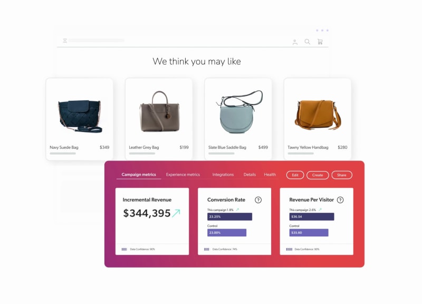View the Health tab
This screenshot has width=422, height=304.
point(270,175)
